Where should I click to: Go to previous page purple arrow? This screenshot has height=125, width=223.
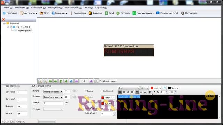pos(76,81)
